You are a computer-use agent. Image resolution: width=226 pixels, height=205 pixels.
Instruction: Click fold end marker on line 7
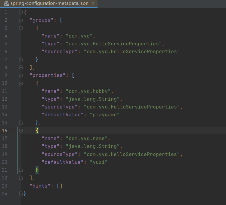click(x=21, y=60)
